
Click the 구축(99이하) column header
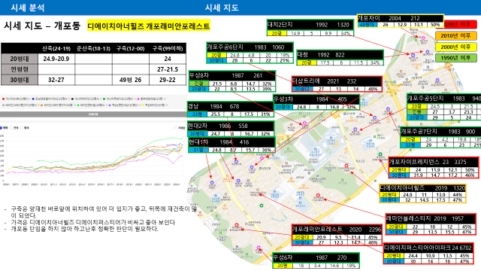[168, 48]
